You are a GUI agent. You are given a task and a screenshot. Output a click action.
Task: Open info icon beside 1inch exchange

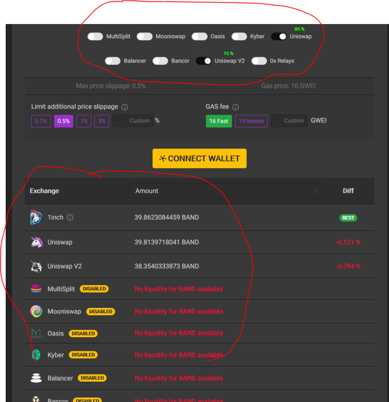coord(70,218)
